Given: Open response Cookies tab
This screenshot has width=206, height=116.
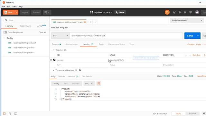Looking at the screenshot, I should coord(61,77).
